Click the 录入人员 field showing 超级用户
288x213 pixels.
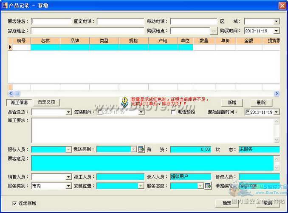coord(191,177)
